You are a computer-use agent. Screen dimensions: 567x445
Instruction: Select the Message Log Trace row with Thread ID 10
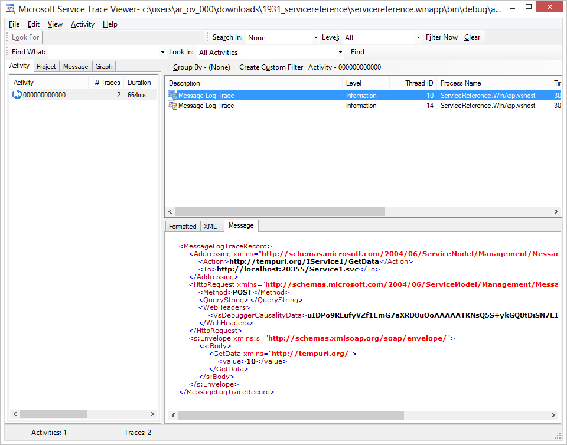[x=363, y=96]
